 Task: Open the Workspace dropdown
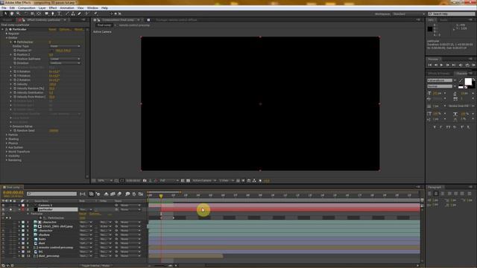coord(408,14)
